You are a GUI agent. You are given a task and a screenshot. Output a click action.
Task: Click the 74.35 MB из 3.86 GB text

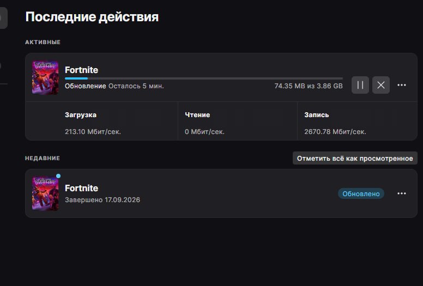[x=309, y=86]
